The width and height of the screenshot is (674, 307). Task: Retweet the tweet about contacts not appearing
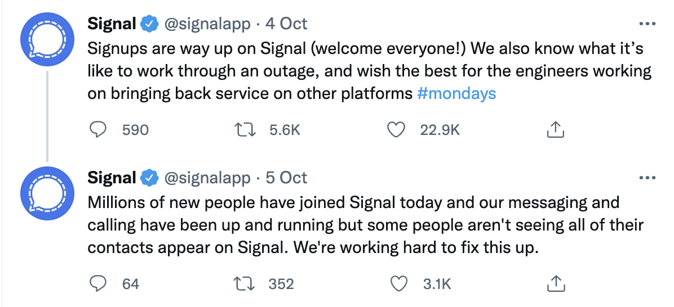point(245,284)
